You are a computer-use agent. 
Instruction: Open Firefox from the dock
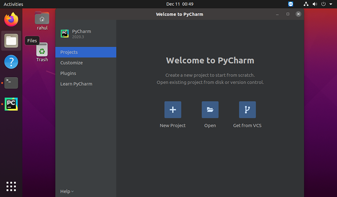11,20
